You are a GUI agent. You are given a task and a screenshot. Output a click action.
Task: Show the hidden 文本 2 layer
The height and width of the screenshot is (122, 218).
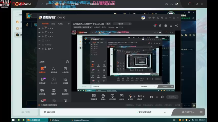pos(39,40)
